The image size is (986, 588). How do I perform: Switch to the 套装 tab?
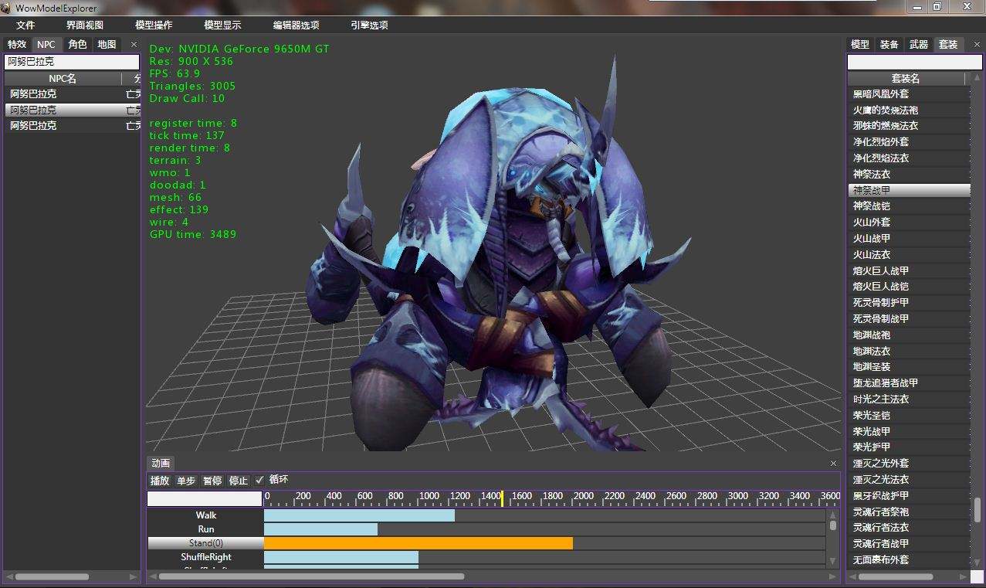(948, 44)
